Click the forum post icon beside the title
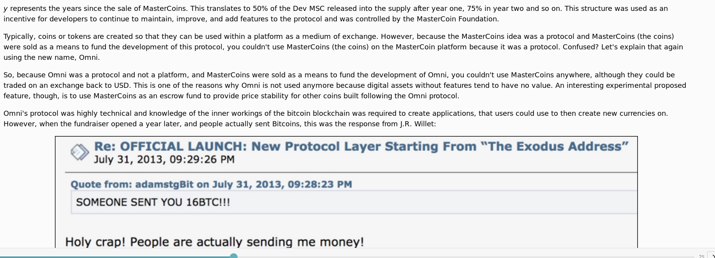Screen dimensions: 715x258 80,152
